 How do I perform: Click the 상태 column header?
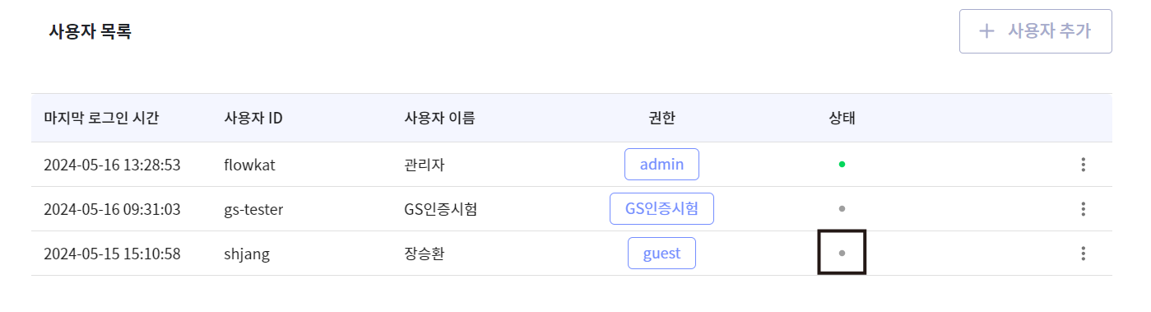coord(842,118)
